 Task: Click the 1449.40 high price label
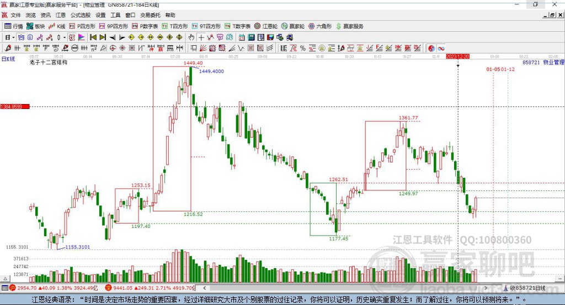193,63
